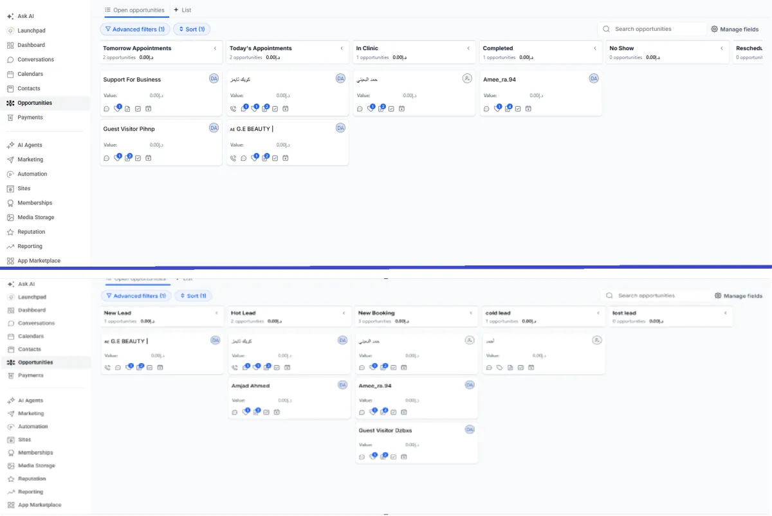The width and height of the screenshot is (772, 516).
Task: Open Sort (1) above the appointments board
Action: 192,29
